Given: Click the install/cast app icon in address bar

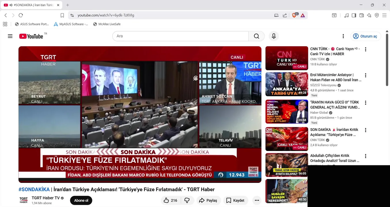Looking at the screenshot, I should (276, 15).
